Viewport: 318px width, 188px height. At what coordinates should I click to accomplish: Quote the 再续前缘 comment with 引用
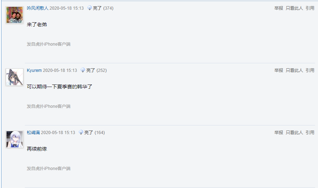click(310, 133)
